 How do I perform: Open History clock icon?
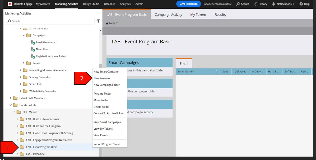coord(255,4)
